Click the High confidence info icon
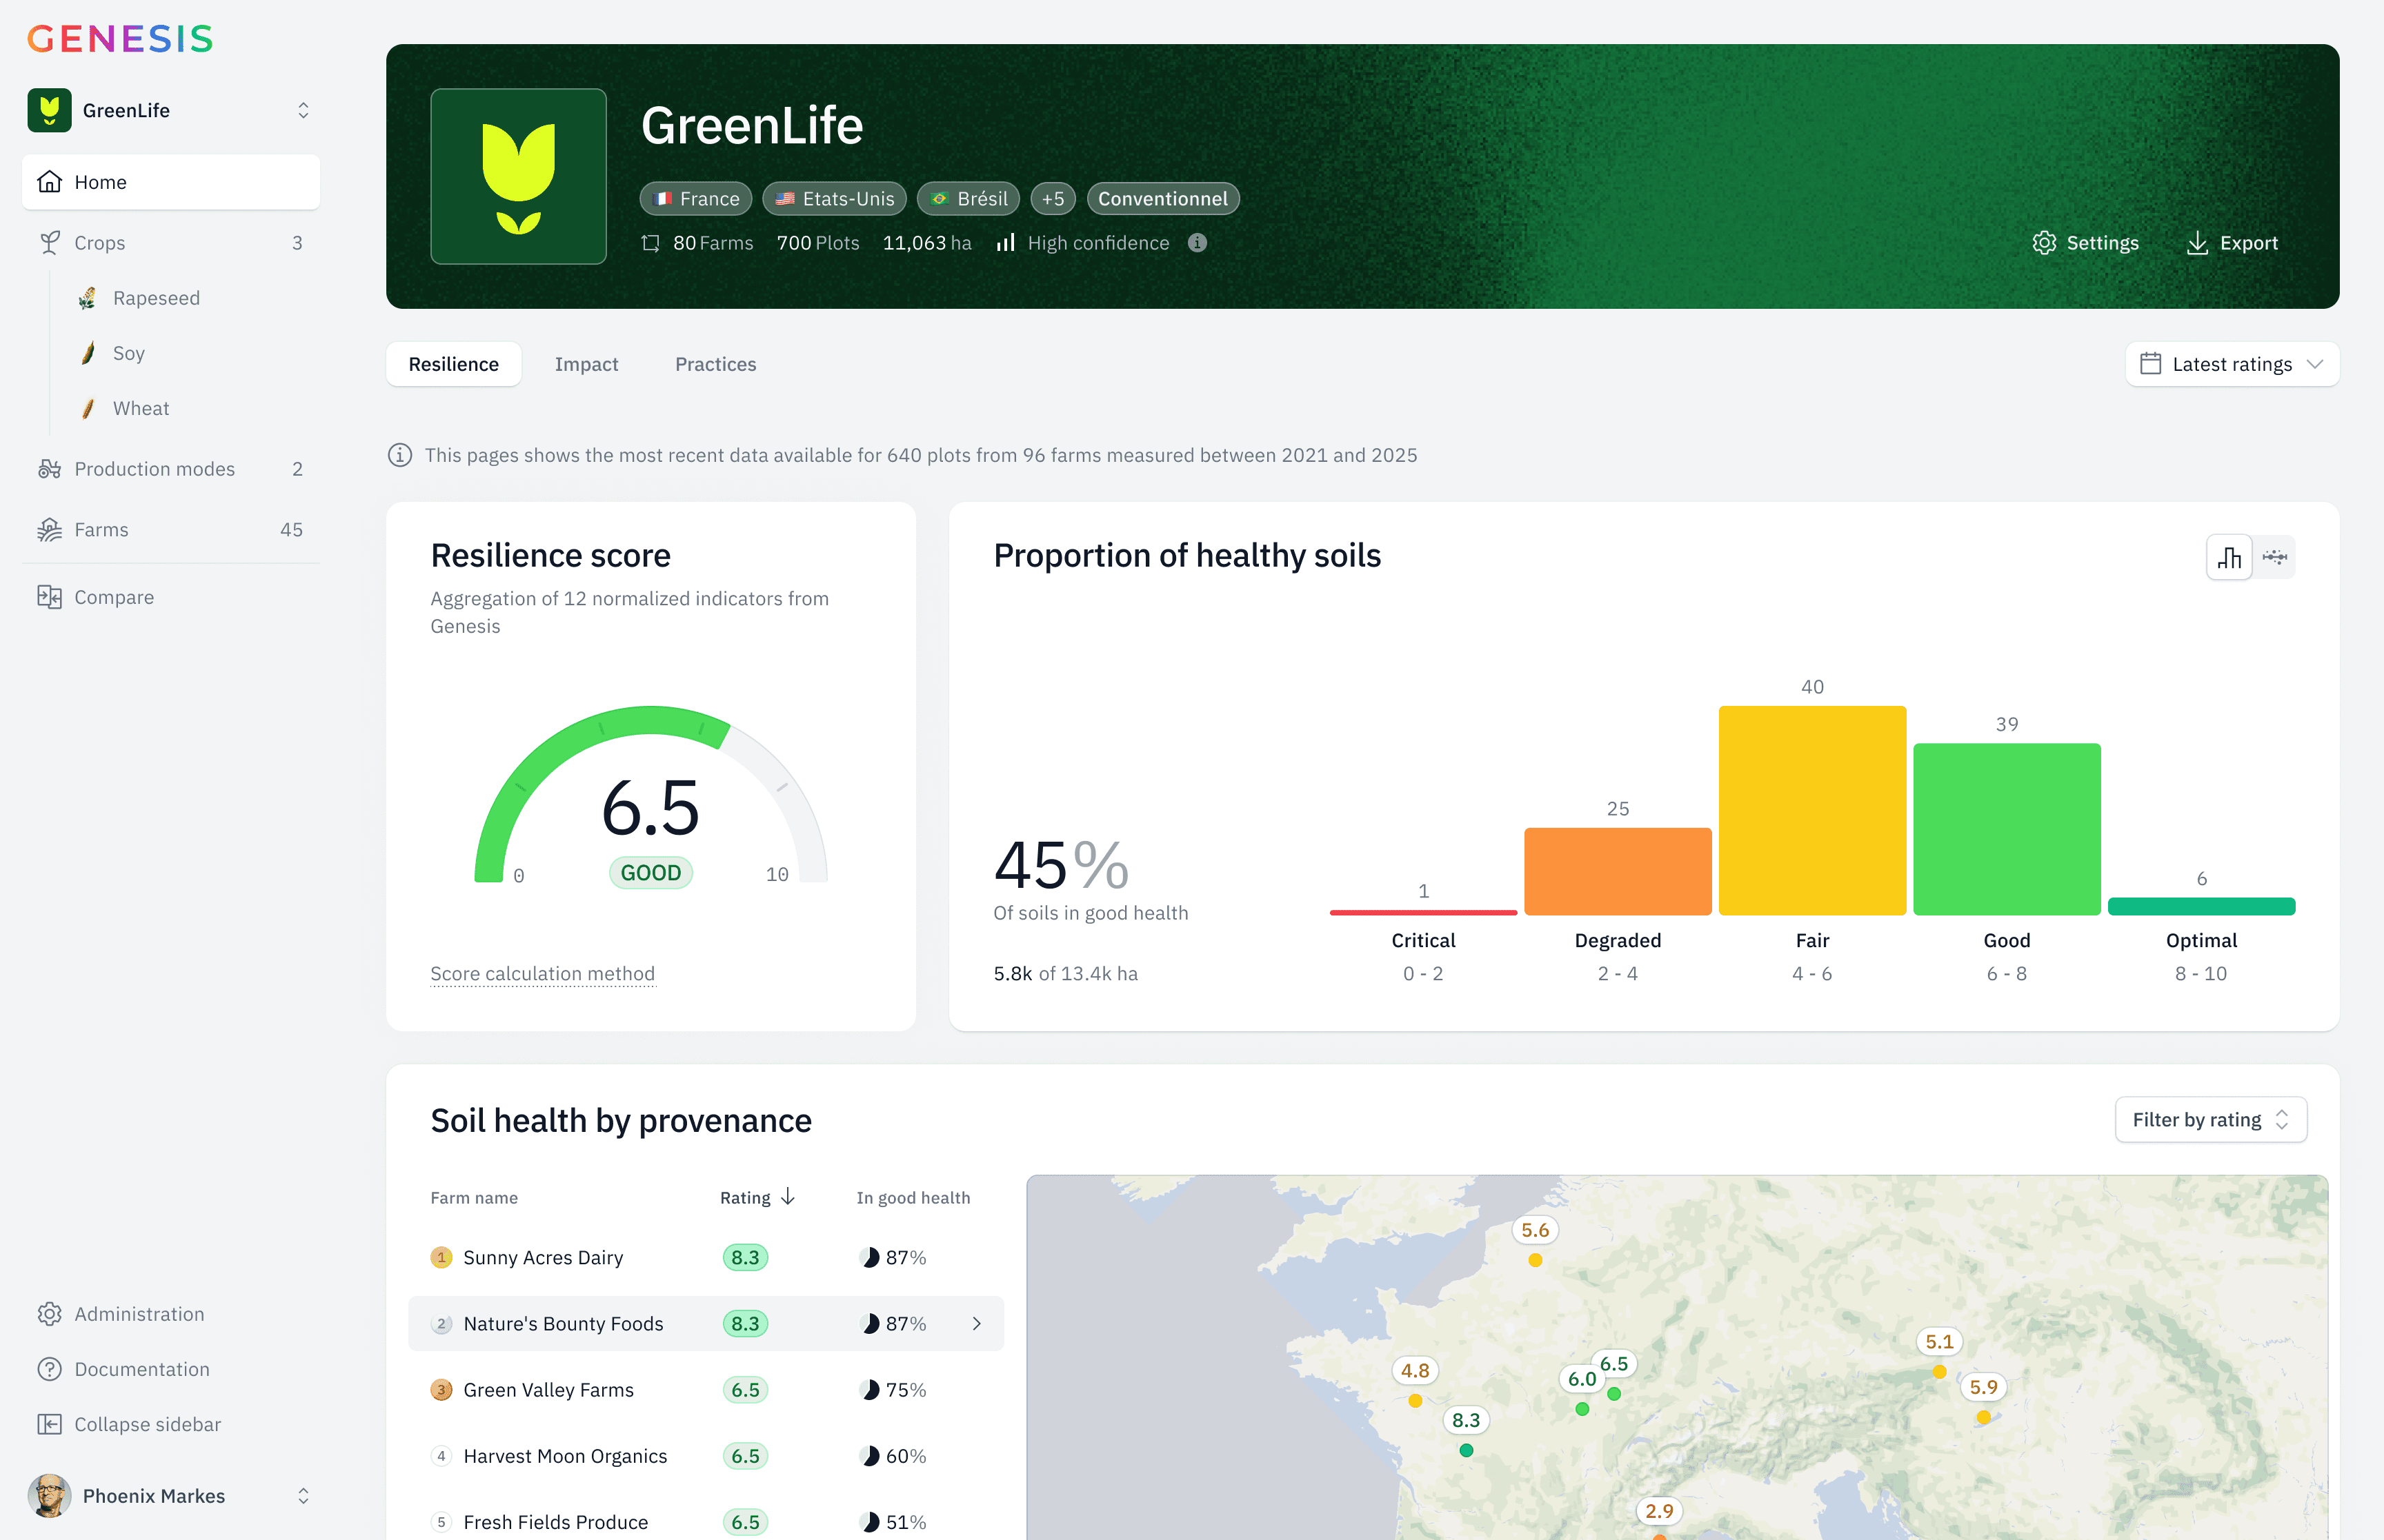The height and width of the screenshot is (1540, 2384). (1198, 243)
